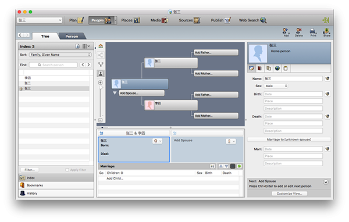Open dropdown on 张三 family card
This screenshot has height=222, width=349.
(157, 141)
